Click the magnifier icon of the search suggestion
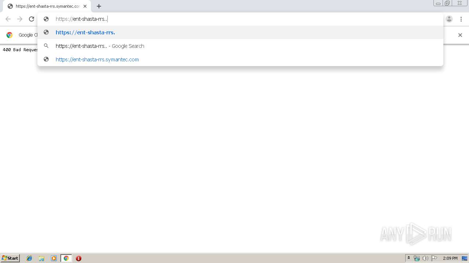The height and width of the screenshot is (263, 469). tap(46, 46)
